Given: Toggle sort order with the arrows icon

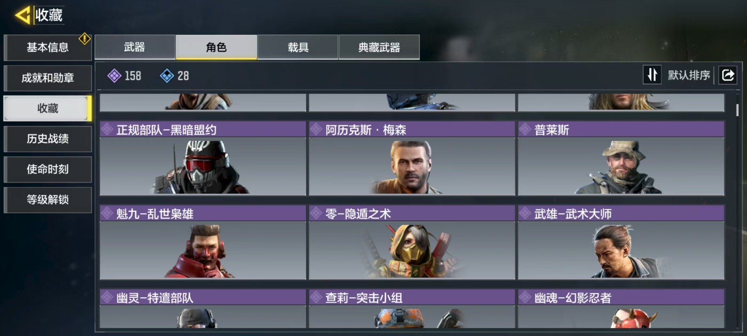Looking at the screenshot, I should [x=652, y=75].
